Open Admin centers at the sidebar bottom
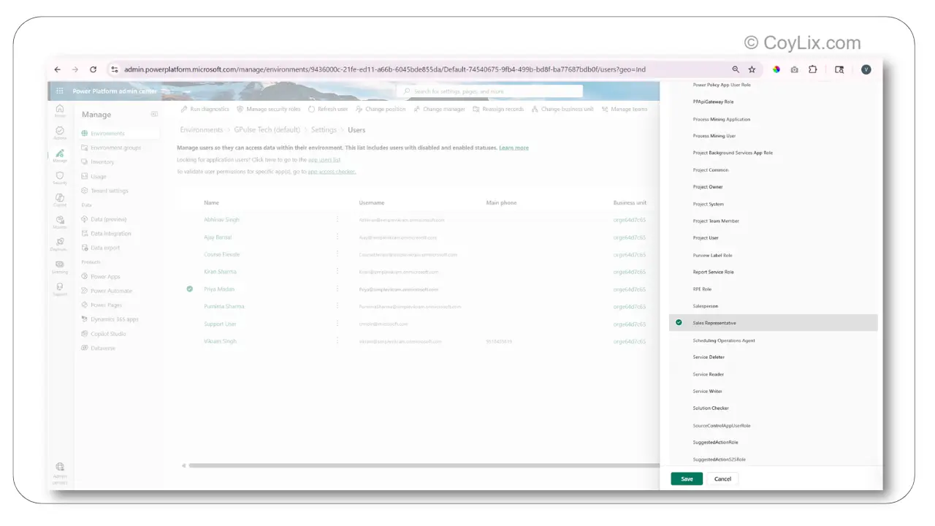Screen dimensions: 935x526 [x=60, y=471]
